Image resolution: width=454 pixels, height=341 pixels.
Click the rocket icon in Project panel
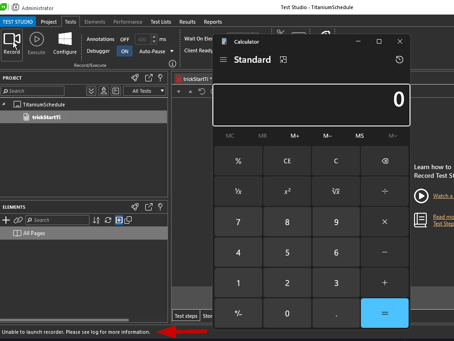pos(135,78)
